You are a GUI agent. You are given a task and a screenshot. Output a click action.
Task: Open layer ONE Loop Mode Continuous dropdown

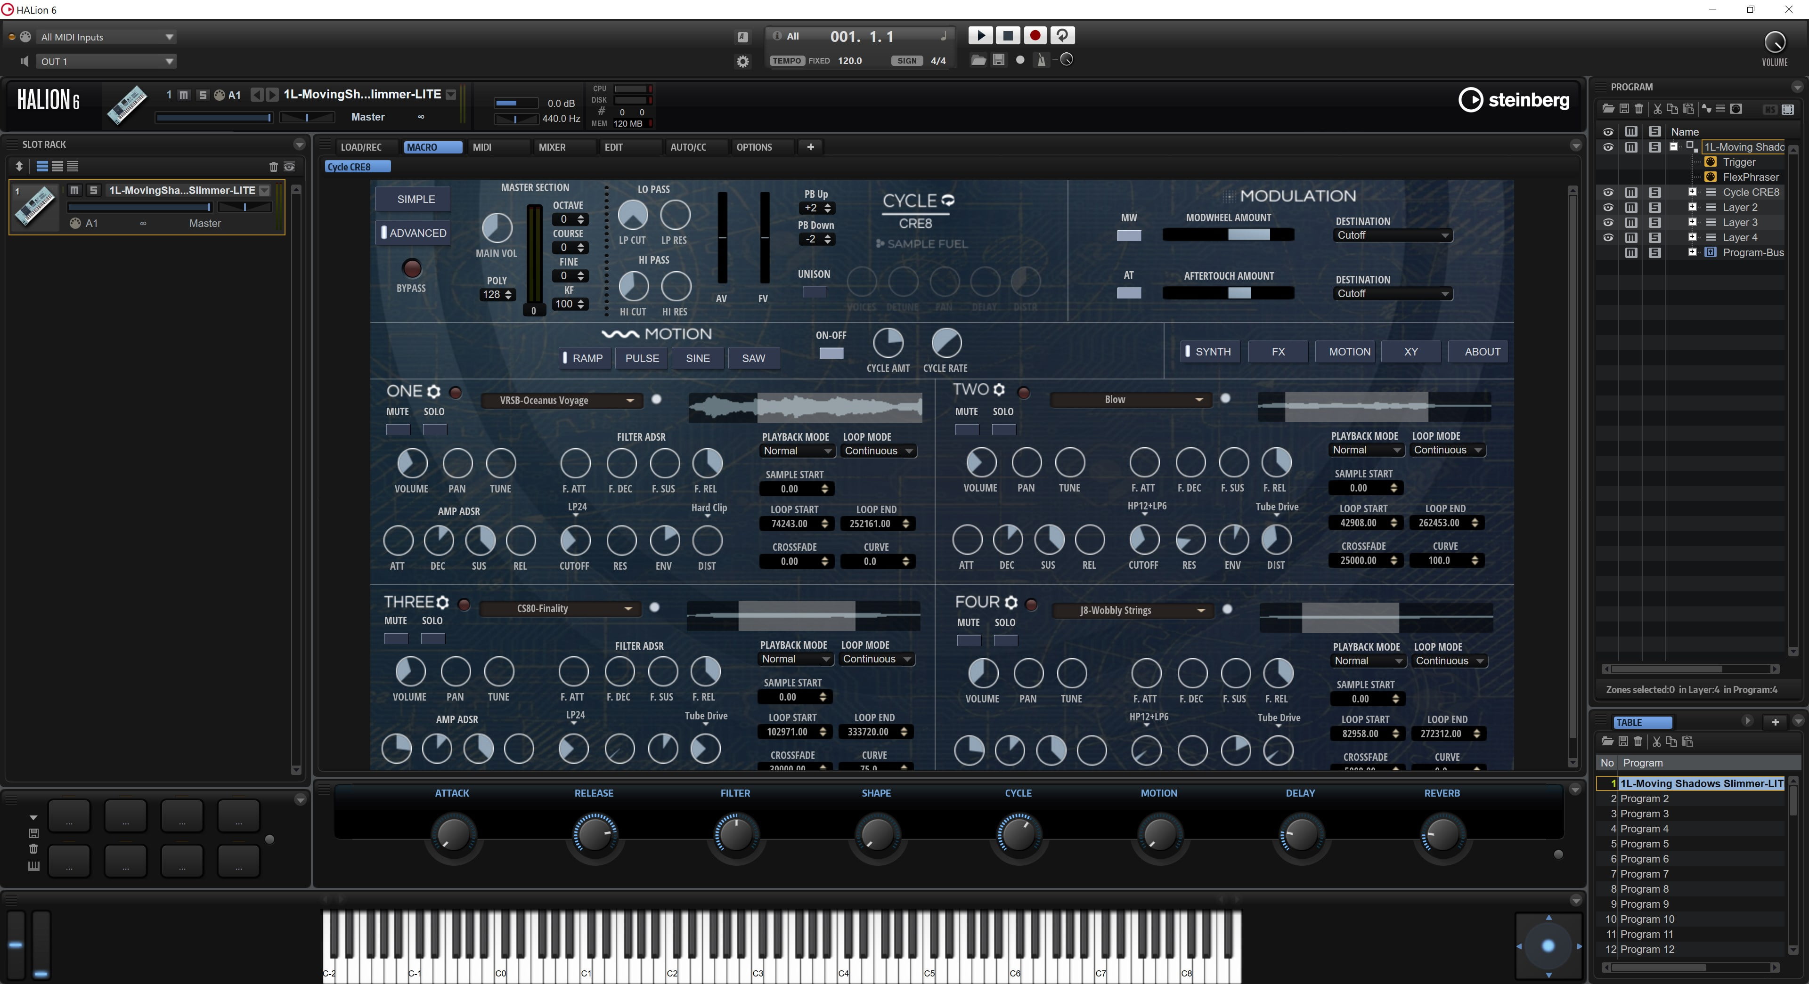coord(878,451)
